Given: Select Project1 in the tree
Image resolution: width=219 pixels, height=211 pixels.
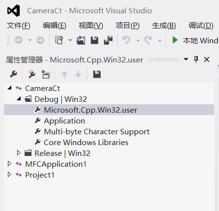Looking at the screenshot, I should pyautogui.click(x=40, y=175).
